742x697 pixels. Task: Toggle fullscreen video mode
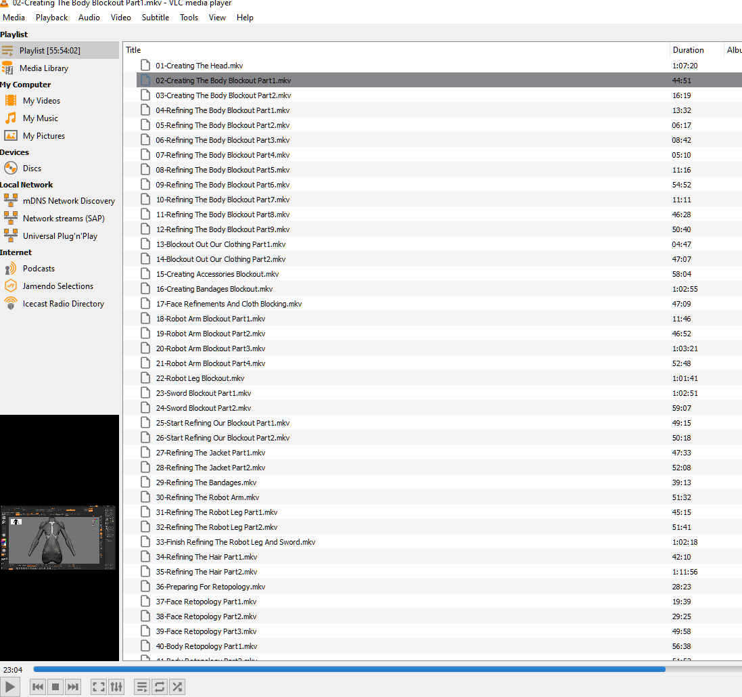click(99, 687)
